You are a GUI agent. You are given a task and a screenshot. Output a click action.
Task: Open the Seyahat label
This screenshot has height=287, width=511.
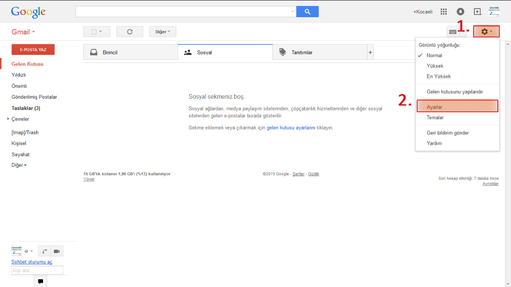(x=20, y=154)
